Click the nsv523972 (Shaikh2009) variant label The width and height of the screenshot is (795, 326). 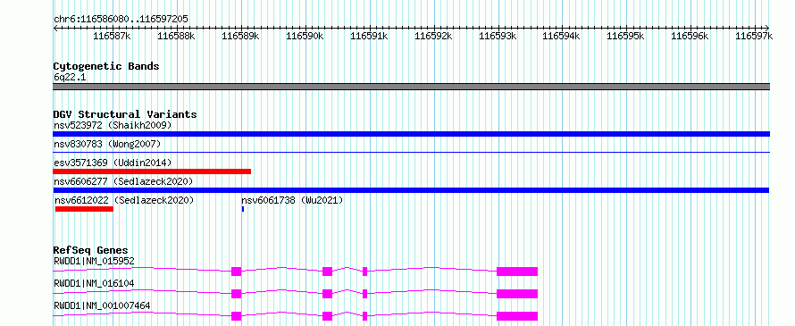[x=113, y=125]
